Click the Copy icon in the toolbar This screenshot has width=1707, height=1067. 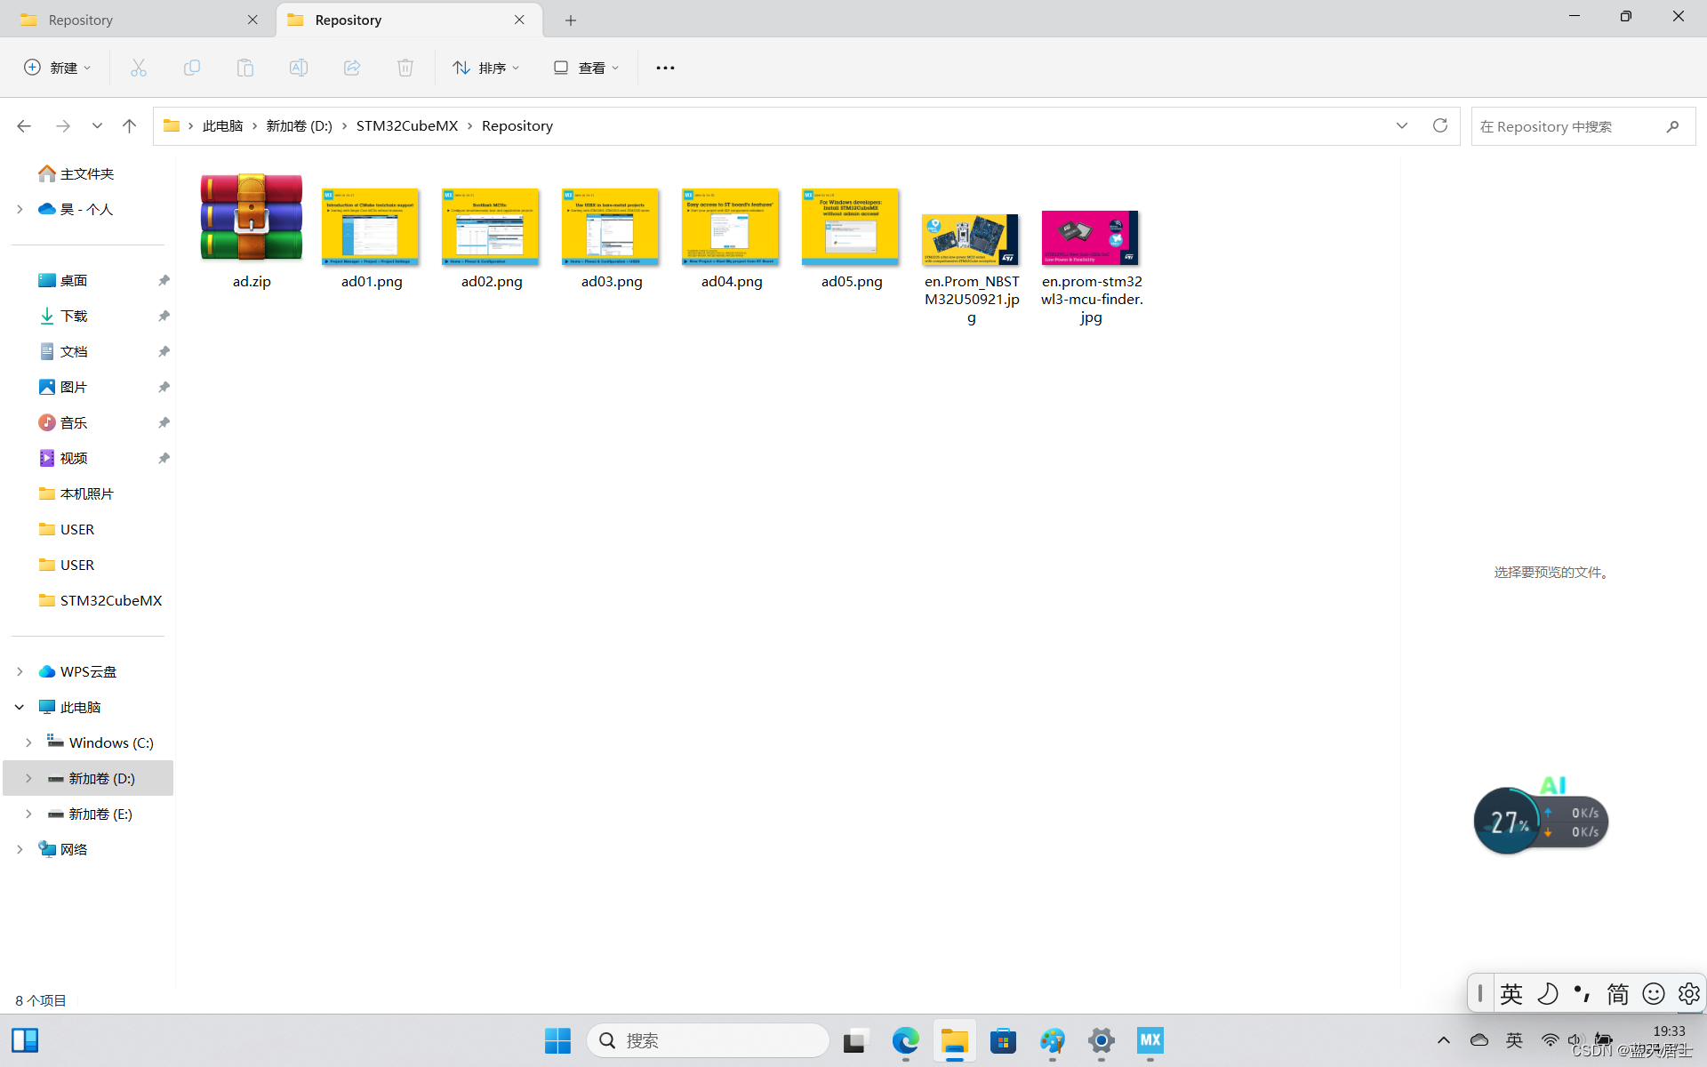(x=192, y=68)
